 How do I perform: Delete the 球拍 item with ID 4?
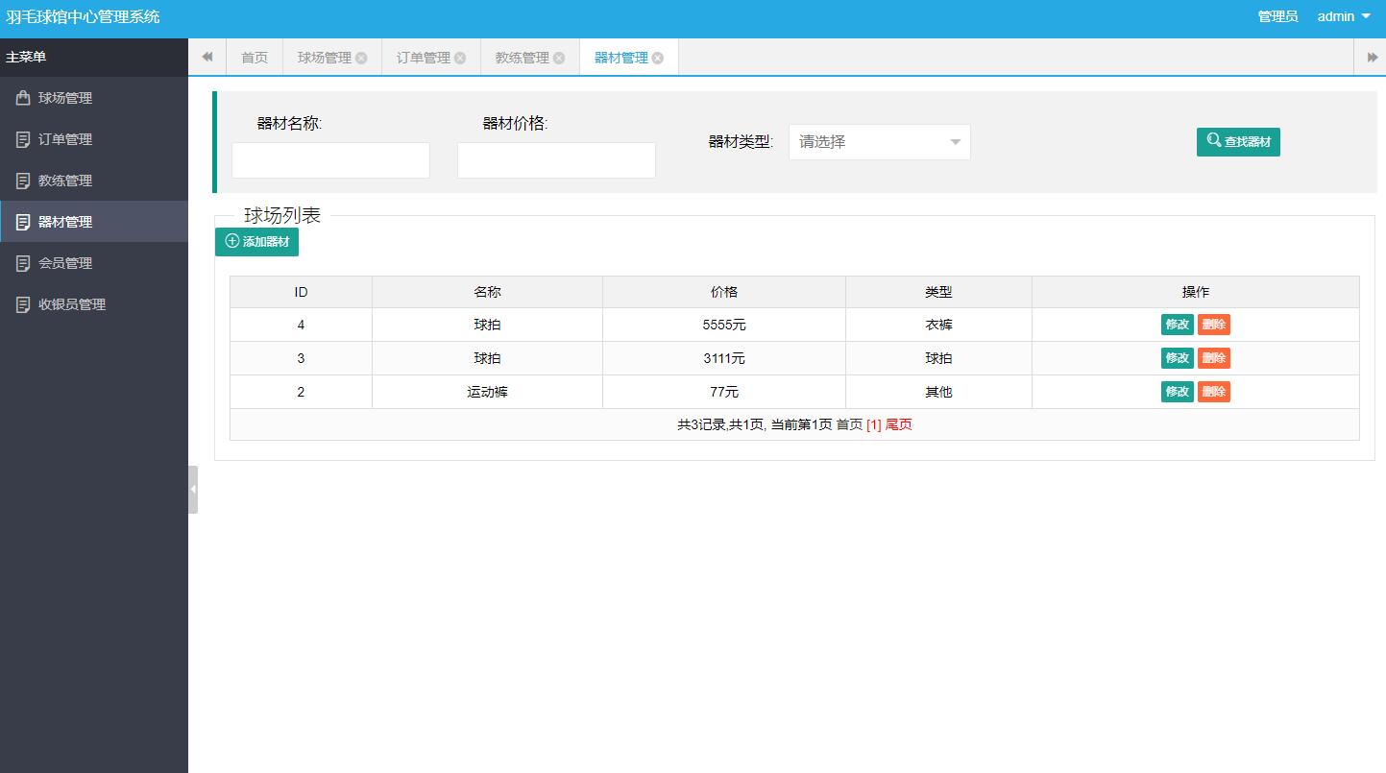click(1213, 324)
